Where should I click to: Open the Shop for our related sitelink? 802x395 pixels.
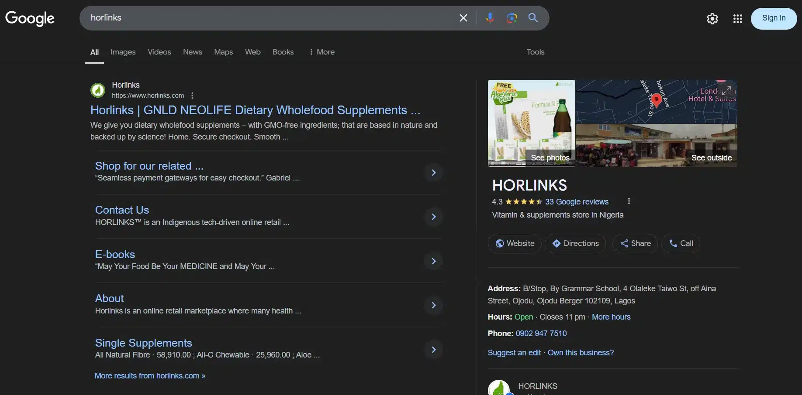149,166
